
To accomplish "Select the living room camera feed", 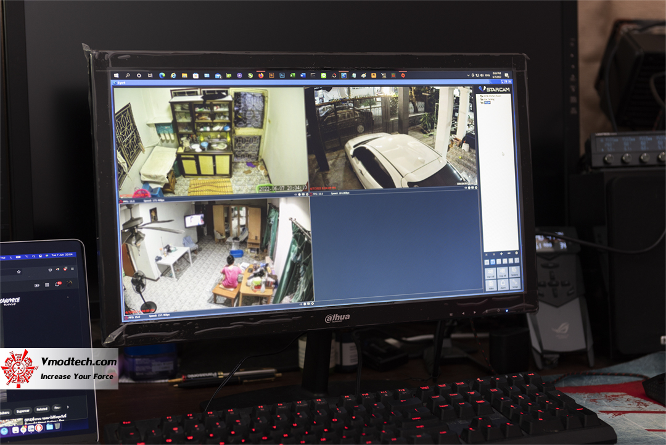I will tap(216, 256).
